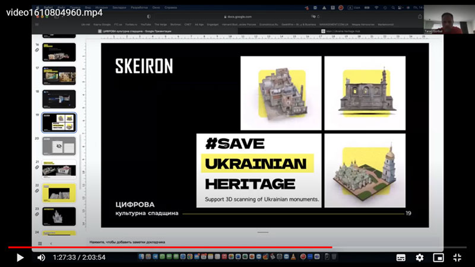Select slide 16 thumbnail
Screen dimensions: 475x267
coord(59,52)
